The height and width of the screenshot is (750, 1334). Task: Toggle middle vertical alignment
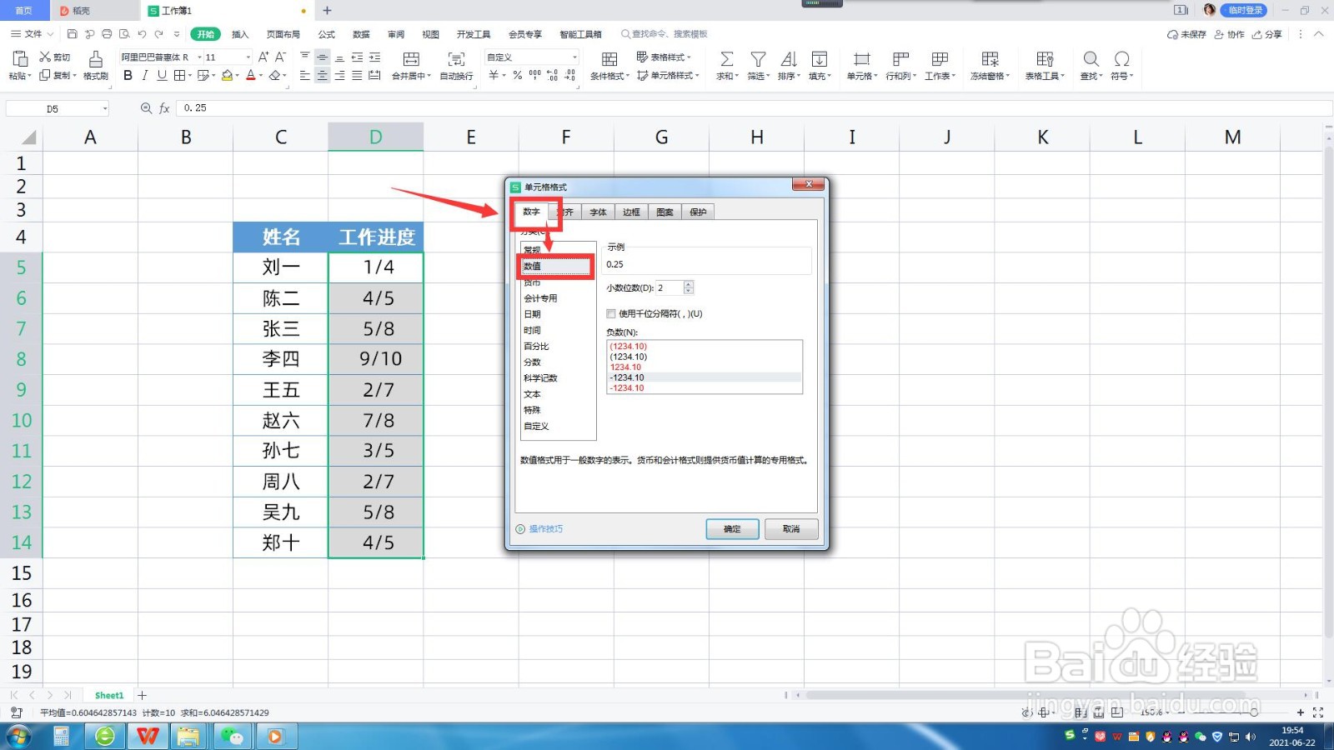point(322,57)
